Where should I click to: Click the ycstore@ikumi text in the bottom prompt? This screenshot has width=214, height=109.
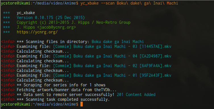point(15,104)
